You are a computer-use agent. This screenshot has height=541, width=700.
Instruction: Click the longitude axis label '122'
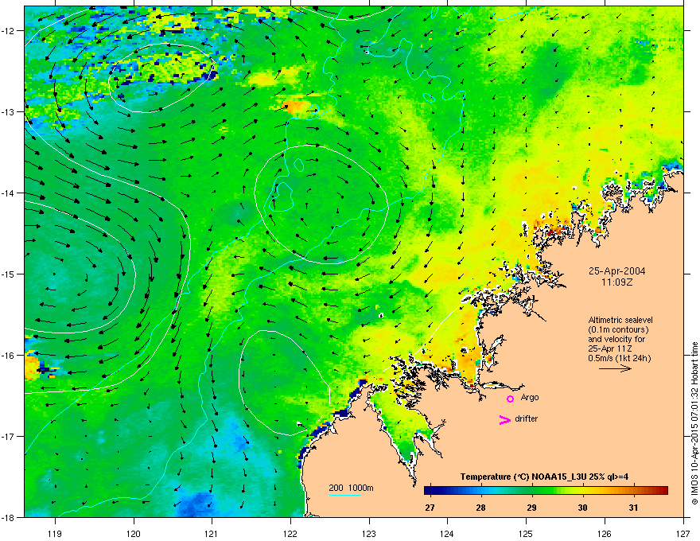(290, 533)
